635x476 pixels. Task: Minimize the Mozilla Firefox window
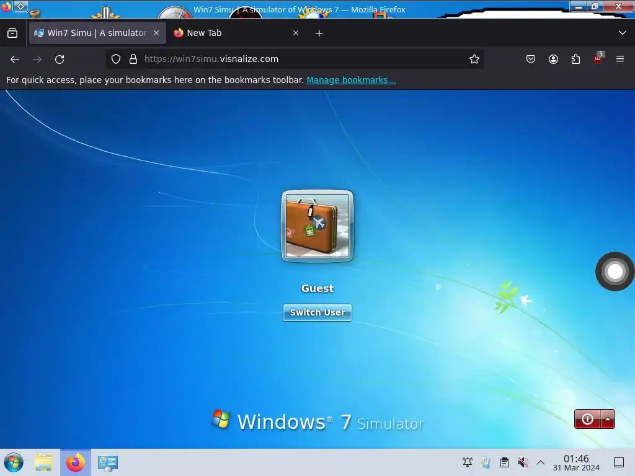[x=579, y=6]
